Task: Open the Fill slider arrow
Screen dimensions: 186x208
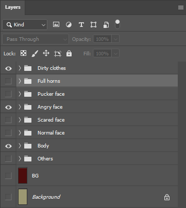Action: point(115,53)
